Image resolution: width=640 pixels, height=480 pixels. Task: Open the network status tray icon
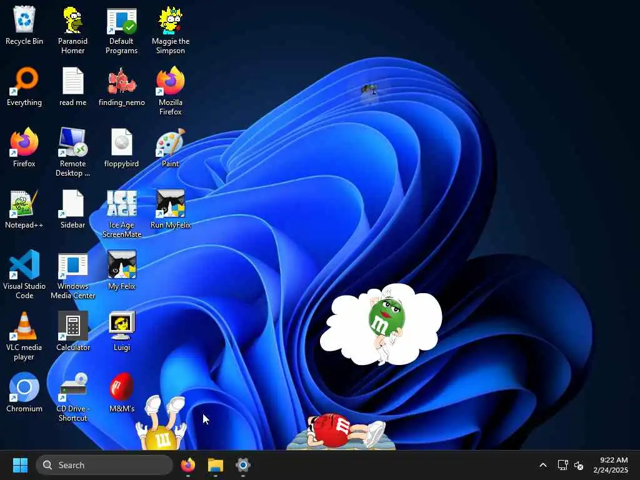pyautogui.click(x=563, y=465)
